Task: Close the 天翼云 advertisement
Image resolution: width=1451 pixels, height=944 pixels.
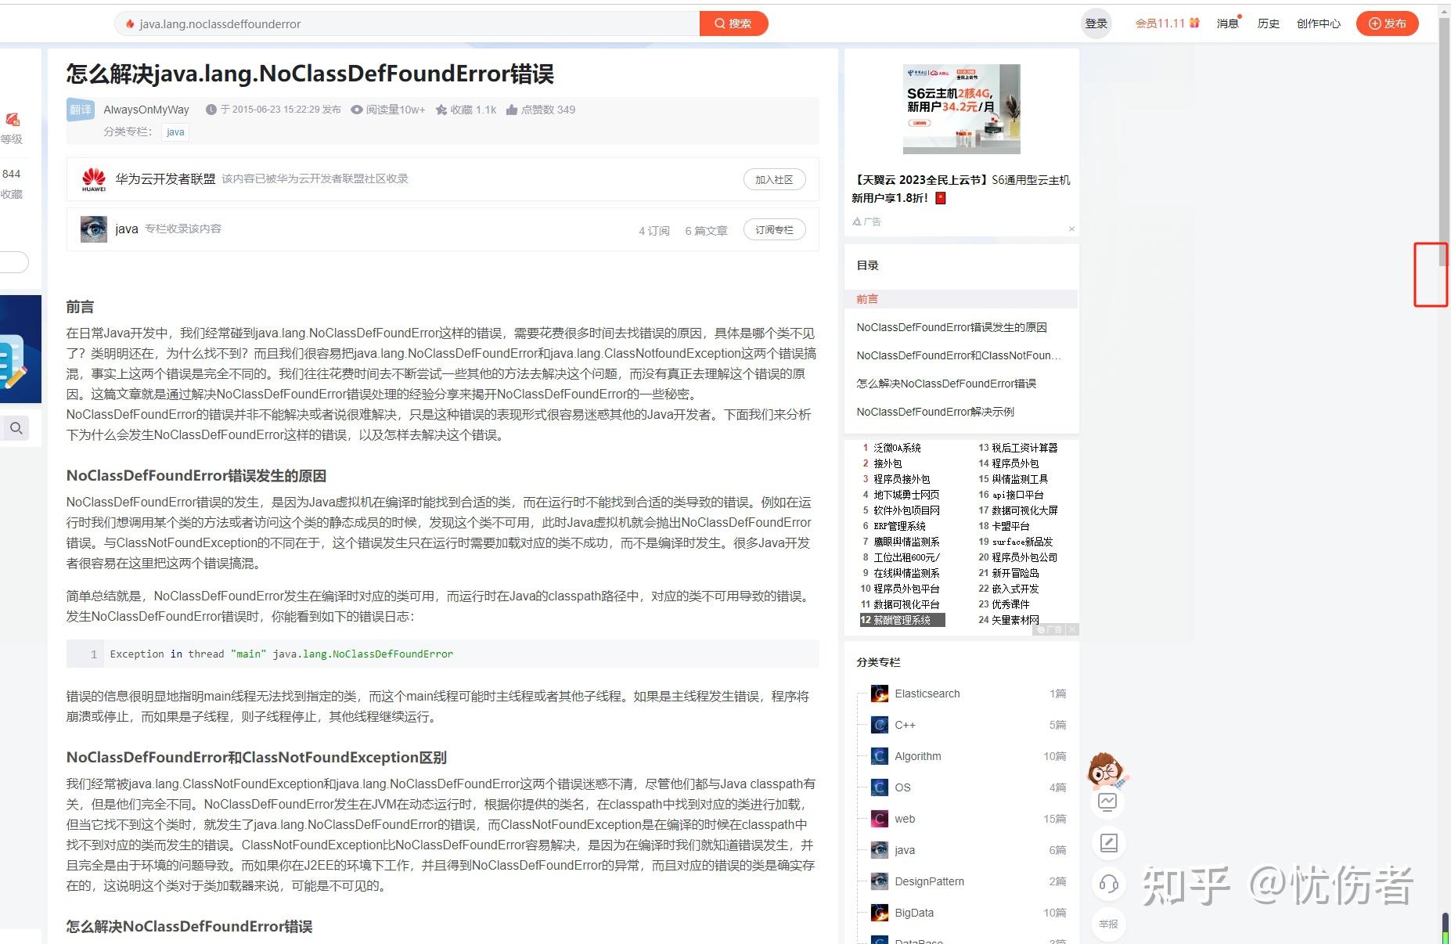Action: click(x=1071, y=229)
